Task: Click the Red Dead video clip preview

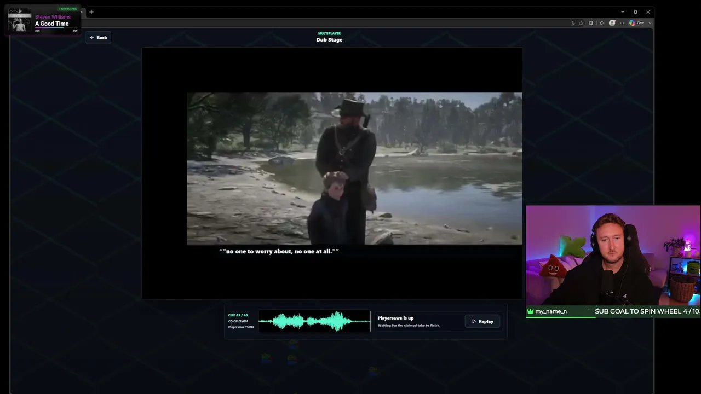Action: [354, 169]
